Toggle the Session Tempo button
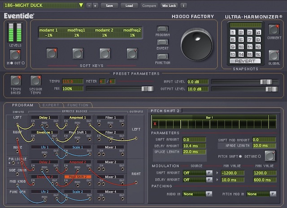 coord(35,81)
